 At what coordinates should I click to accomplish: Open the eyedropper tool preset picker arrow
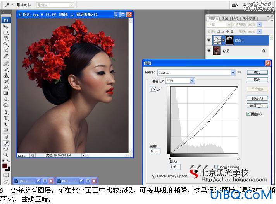point(12,5)
